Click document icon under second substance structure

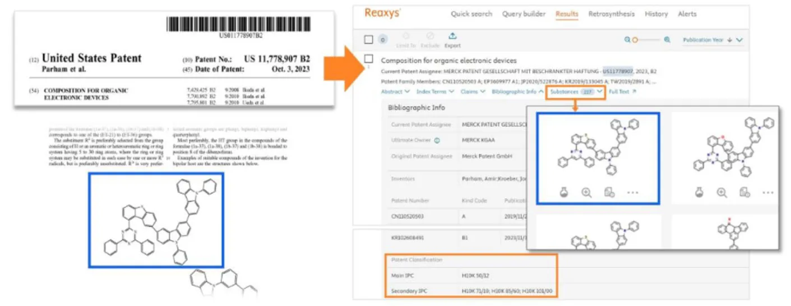(x=744, y=192)
